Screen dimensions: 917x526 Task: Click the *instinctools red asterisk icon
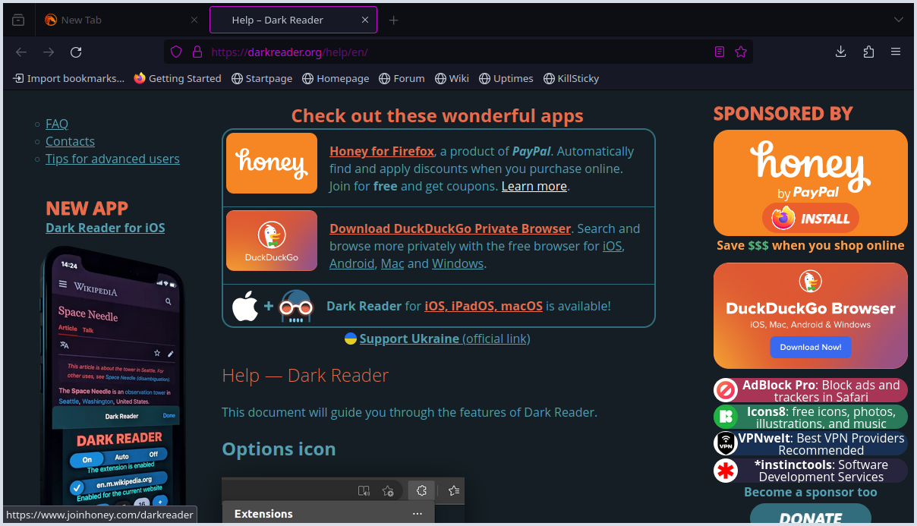click(x=726, y=471)
